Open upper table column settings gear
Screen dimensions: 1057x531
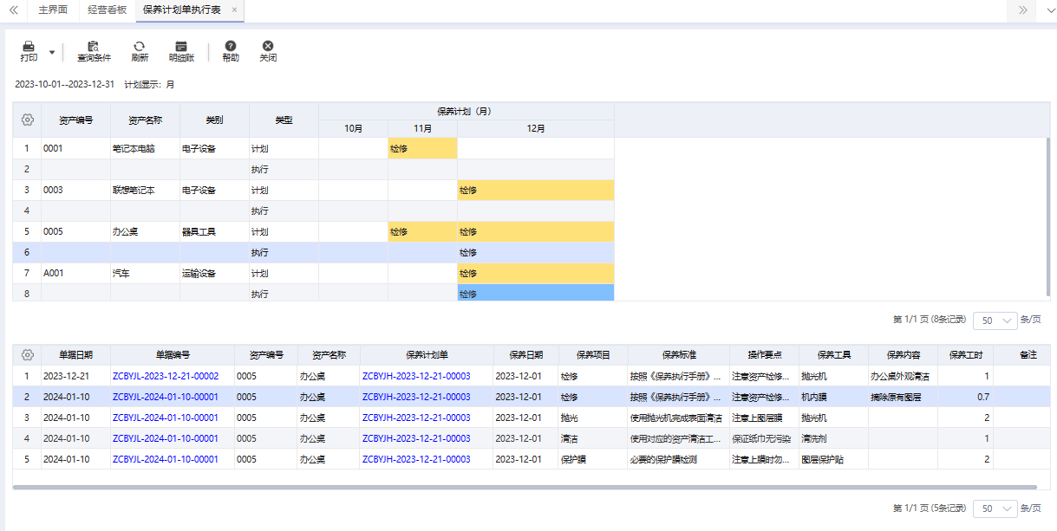[27, 120]
